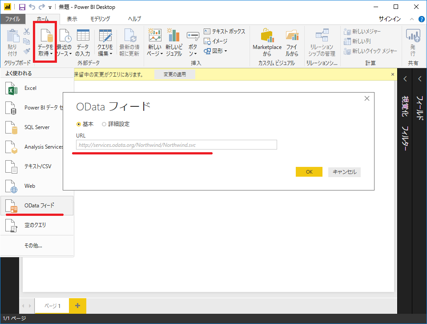Click the next page navigation arrow
427x324 pixels.
30,306
